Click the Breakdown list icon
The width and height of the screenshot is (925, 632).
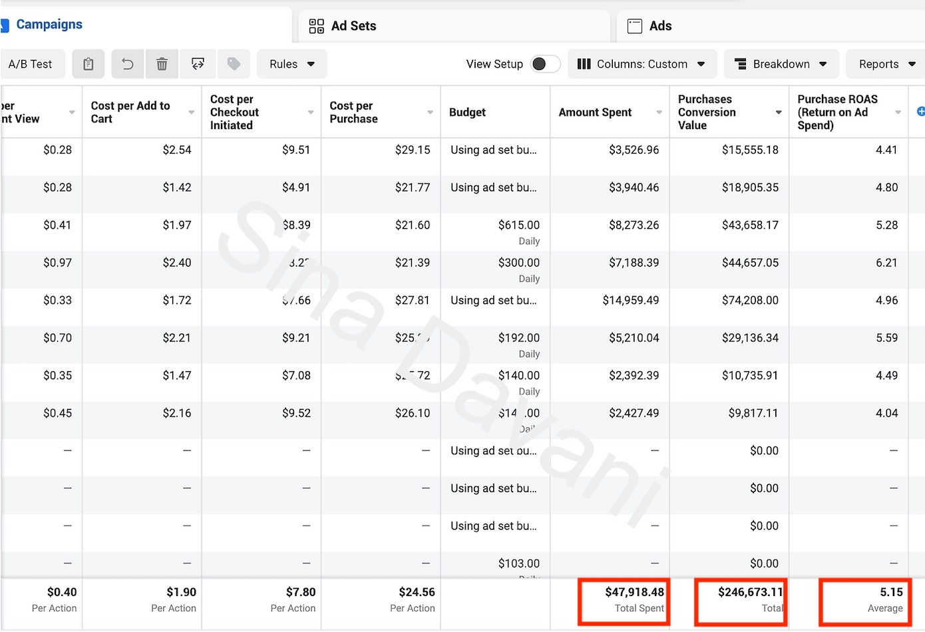point(740,64)
